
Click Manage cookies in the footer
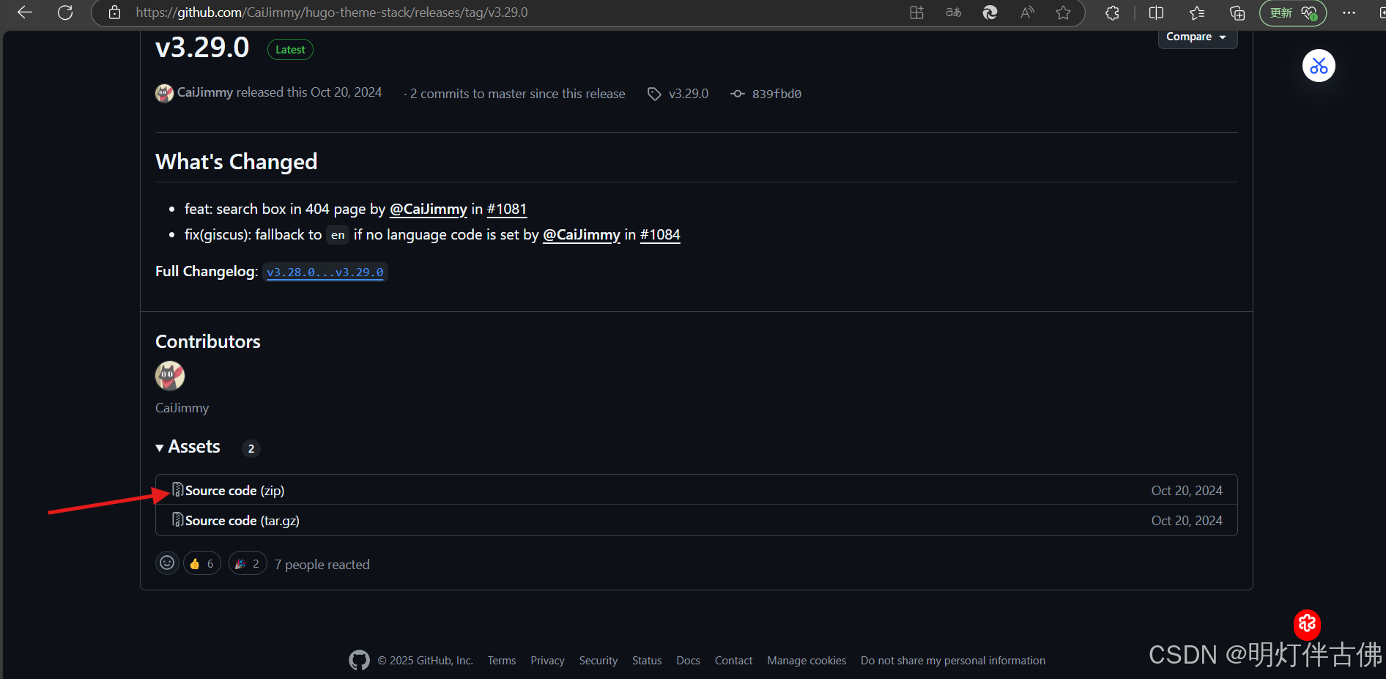(807, 661)
